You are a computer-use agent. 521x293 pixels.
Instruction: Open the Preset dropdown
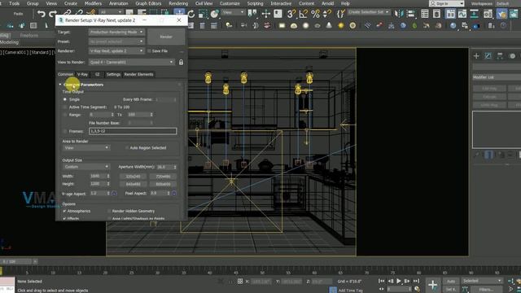116,42
